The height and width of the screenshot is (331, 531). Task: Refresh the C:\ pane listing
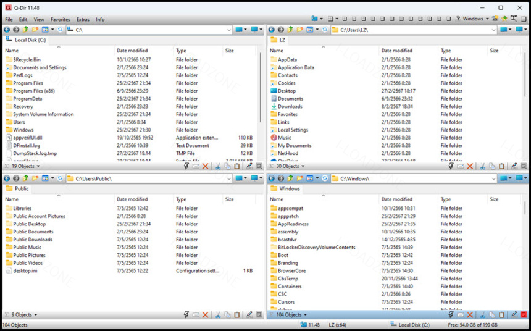[61, 30]
